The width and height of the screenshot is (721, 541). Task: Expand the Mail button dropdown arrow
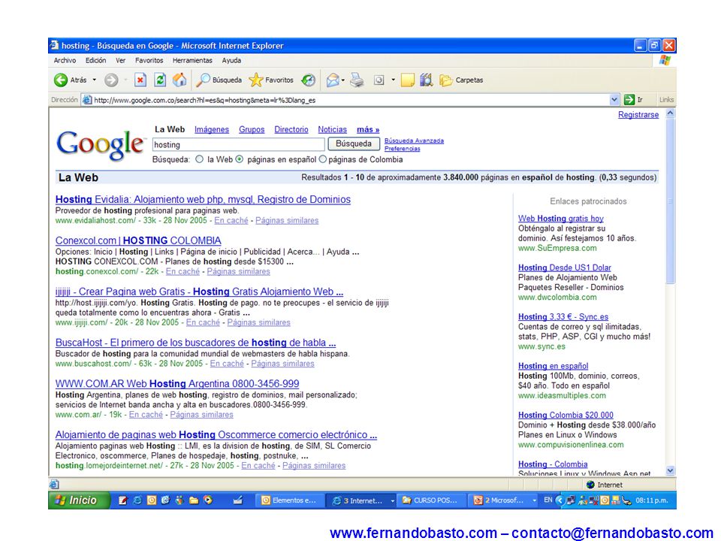(343, 80)
